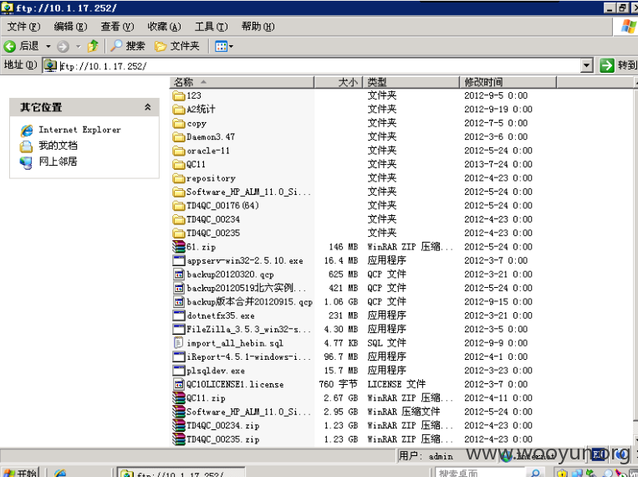Click the Go (转到) button

pyautogui.click(x=618, y=65)
